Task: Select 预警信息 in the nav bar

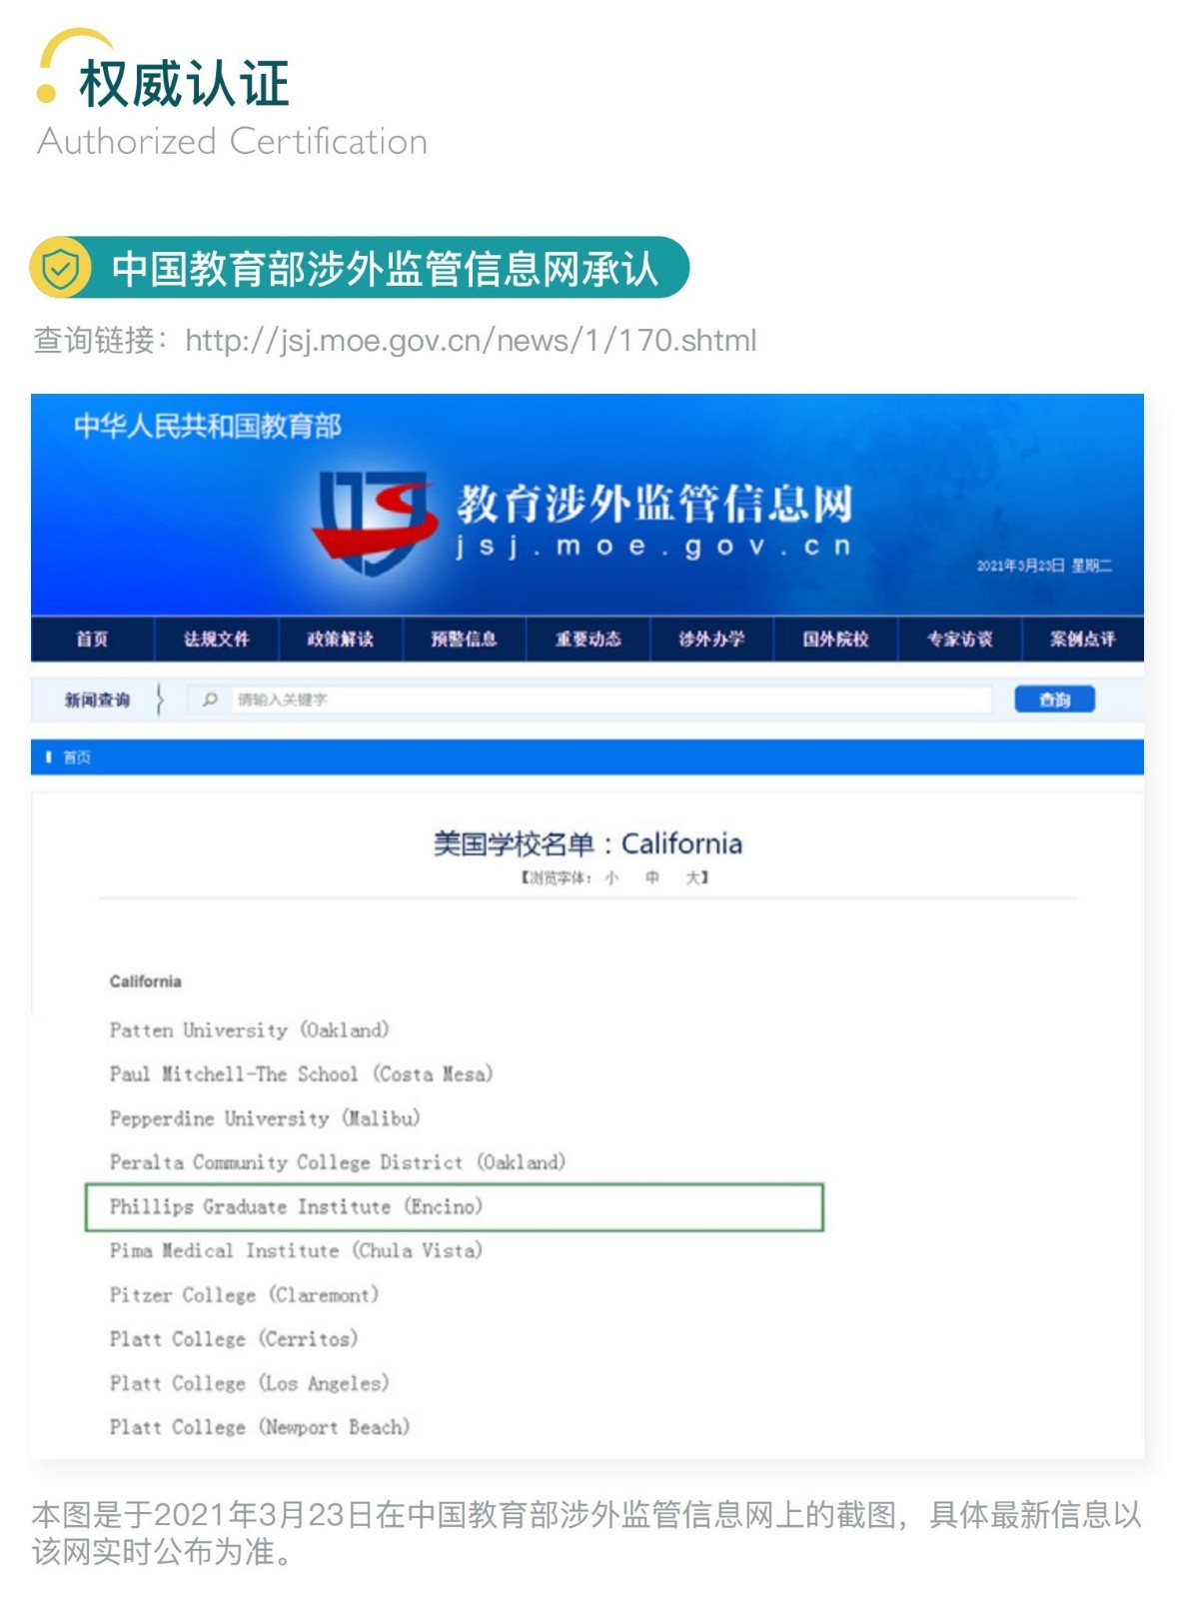Action: [464, 639]
